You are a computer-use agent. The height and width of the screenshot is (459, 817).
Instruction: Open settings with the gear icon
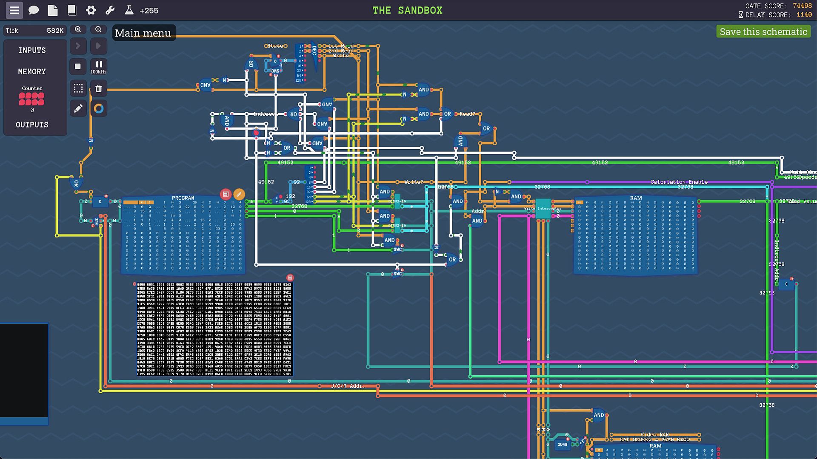pos(91,10)
